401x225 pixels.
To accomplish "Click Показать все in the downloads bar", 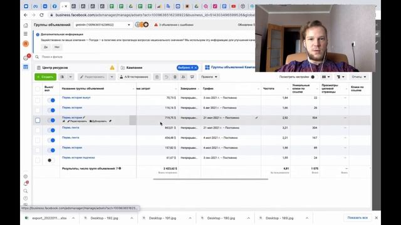I will coord(358,218).
